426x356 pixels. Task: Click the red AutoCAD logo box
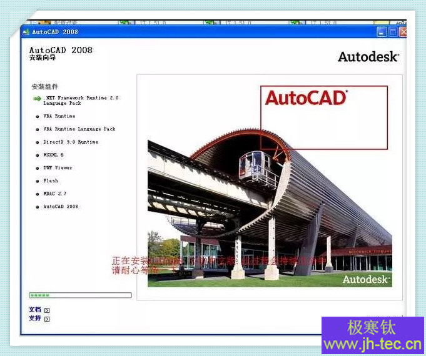click(324, 117)
